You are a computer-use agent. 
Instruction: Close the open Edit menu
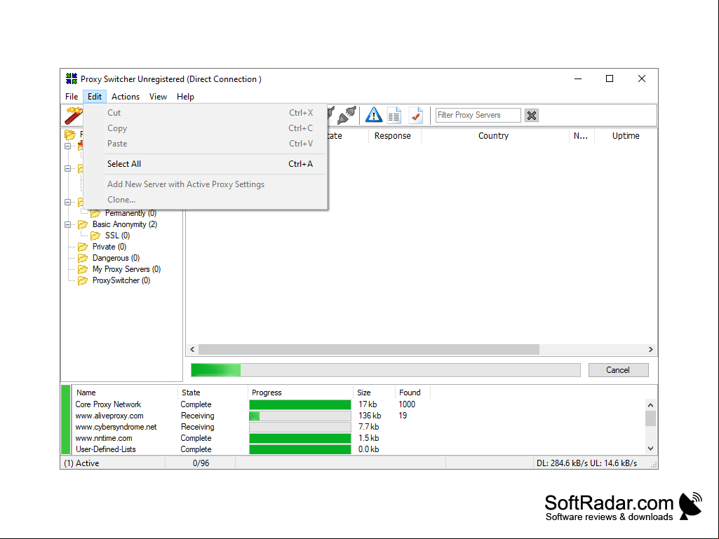[x=95, y=97]
